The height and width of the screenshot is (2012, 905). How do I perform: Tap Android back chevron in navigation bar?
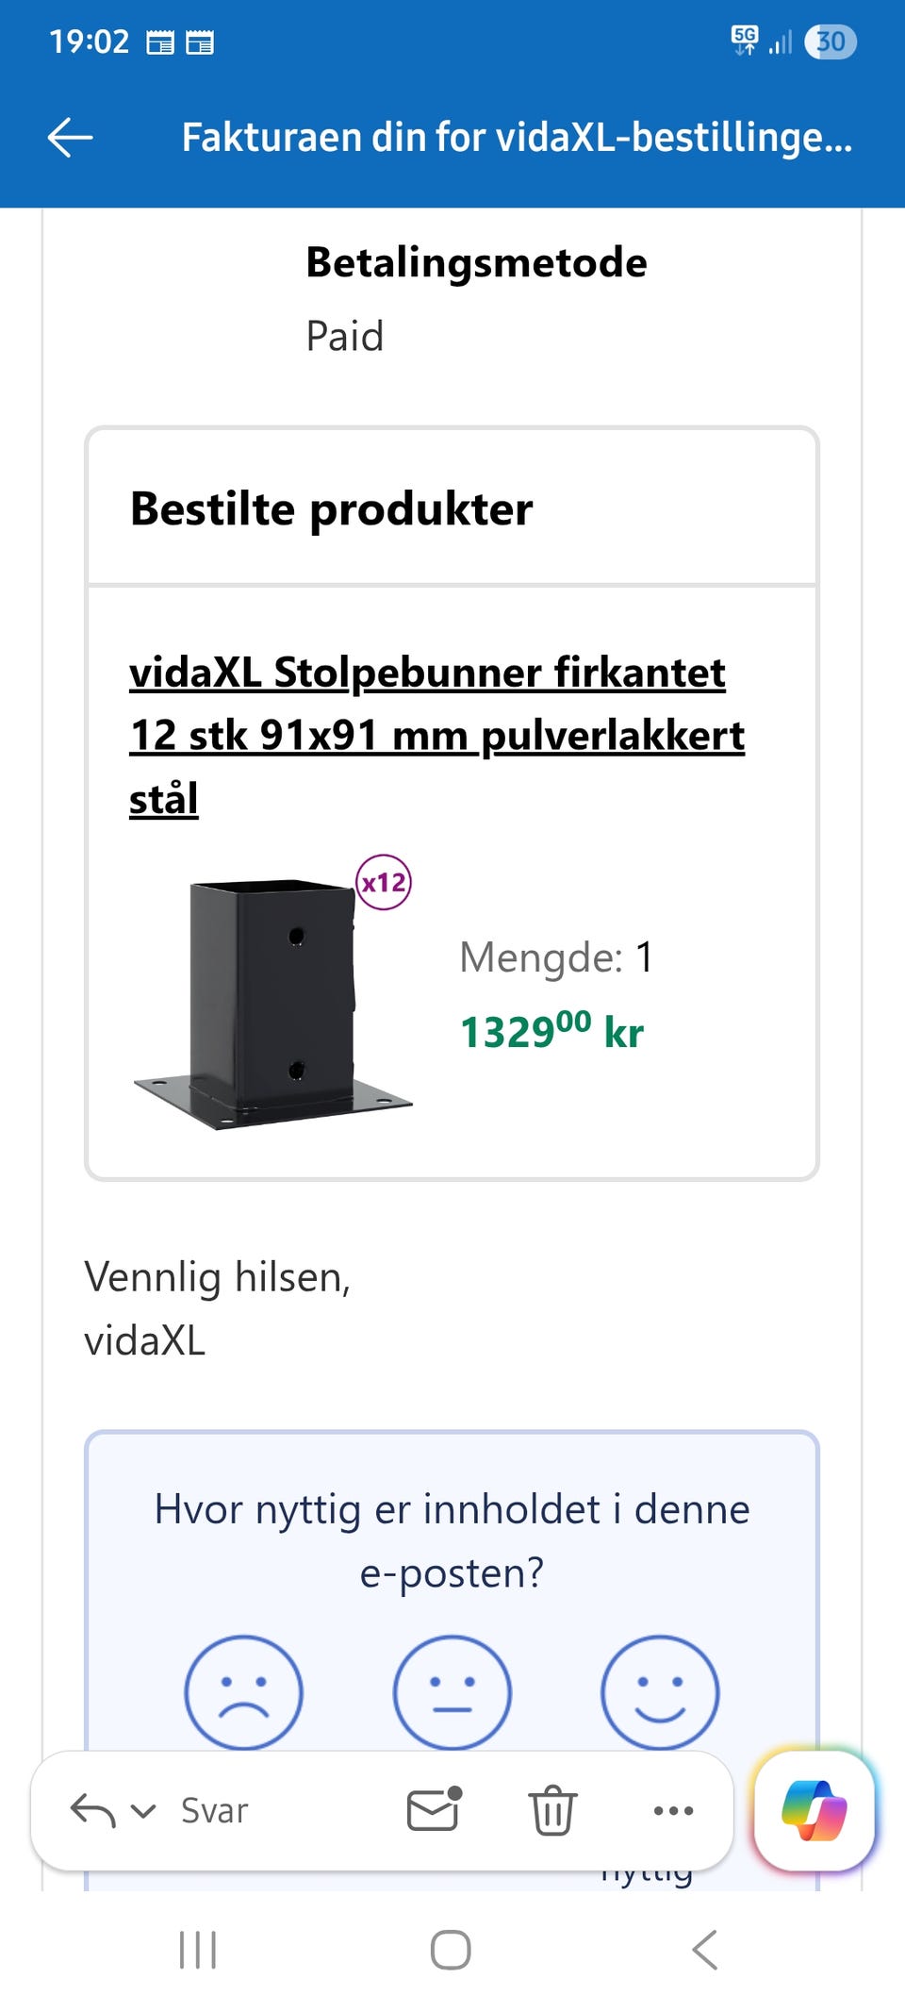pyautogui.click(x=705, y=1950)
